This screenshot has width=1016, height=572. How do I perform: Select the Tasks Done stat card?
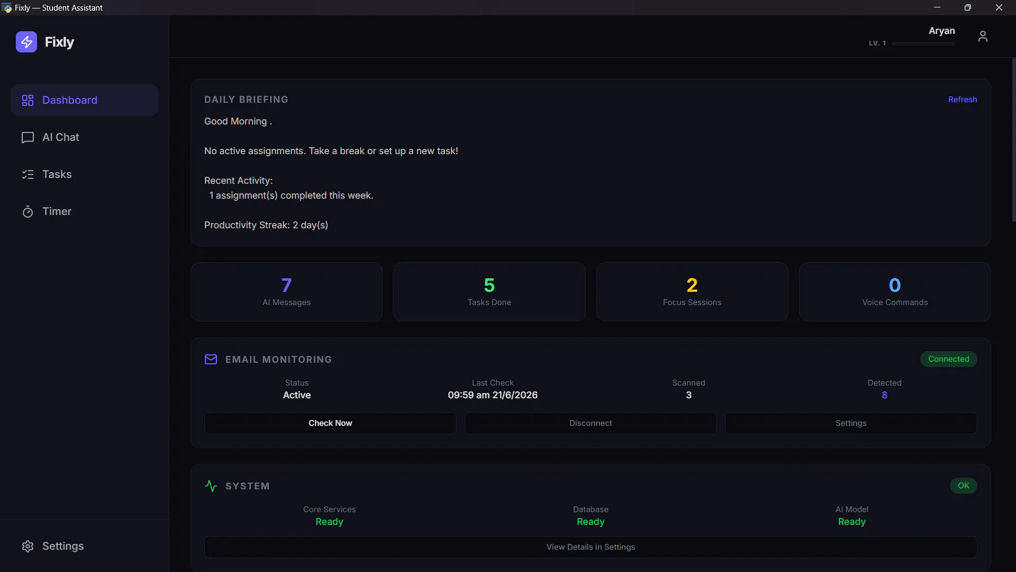coord(489,292)
